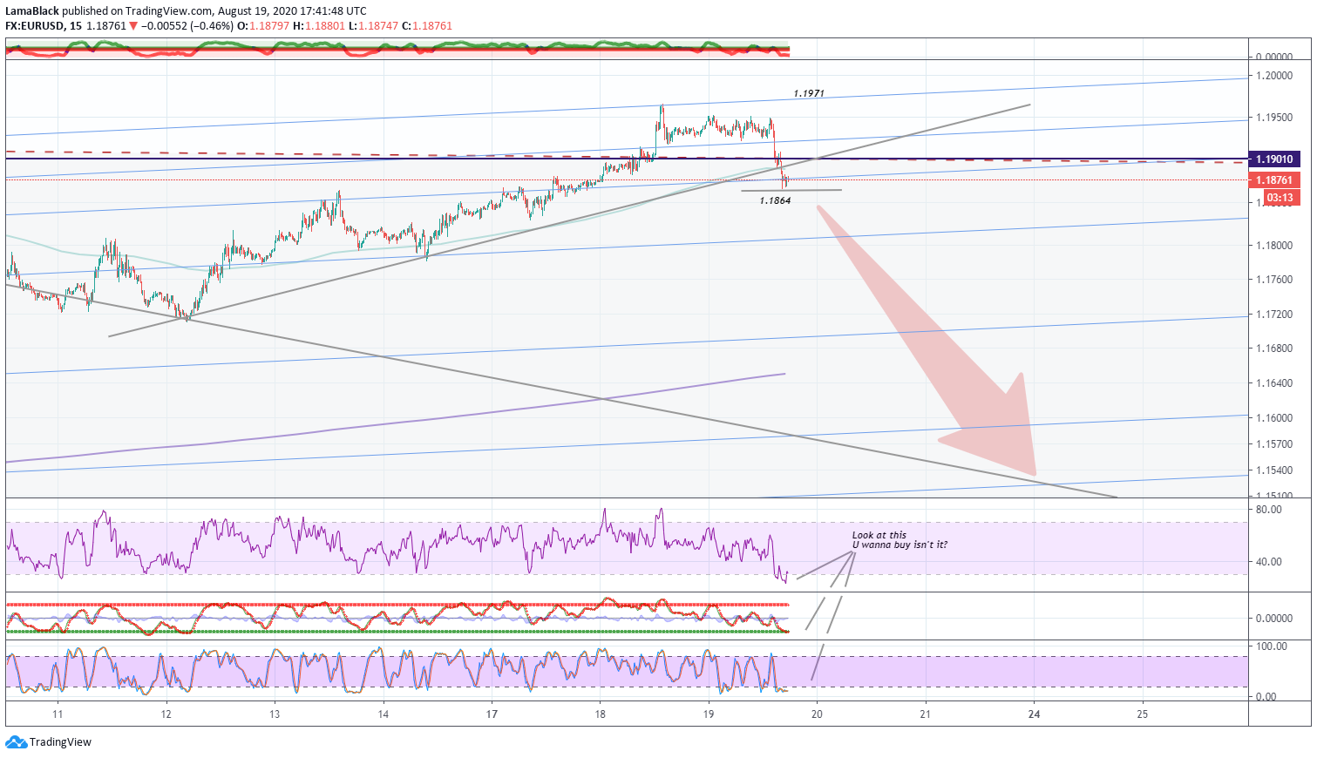Click date label 17 on time axis
Screen dimensions: 1317x758
click(x=492, y=714)
